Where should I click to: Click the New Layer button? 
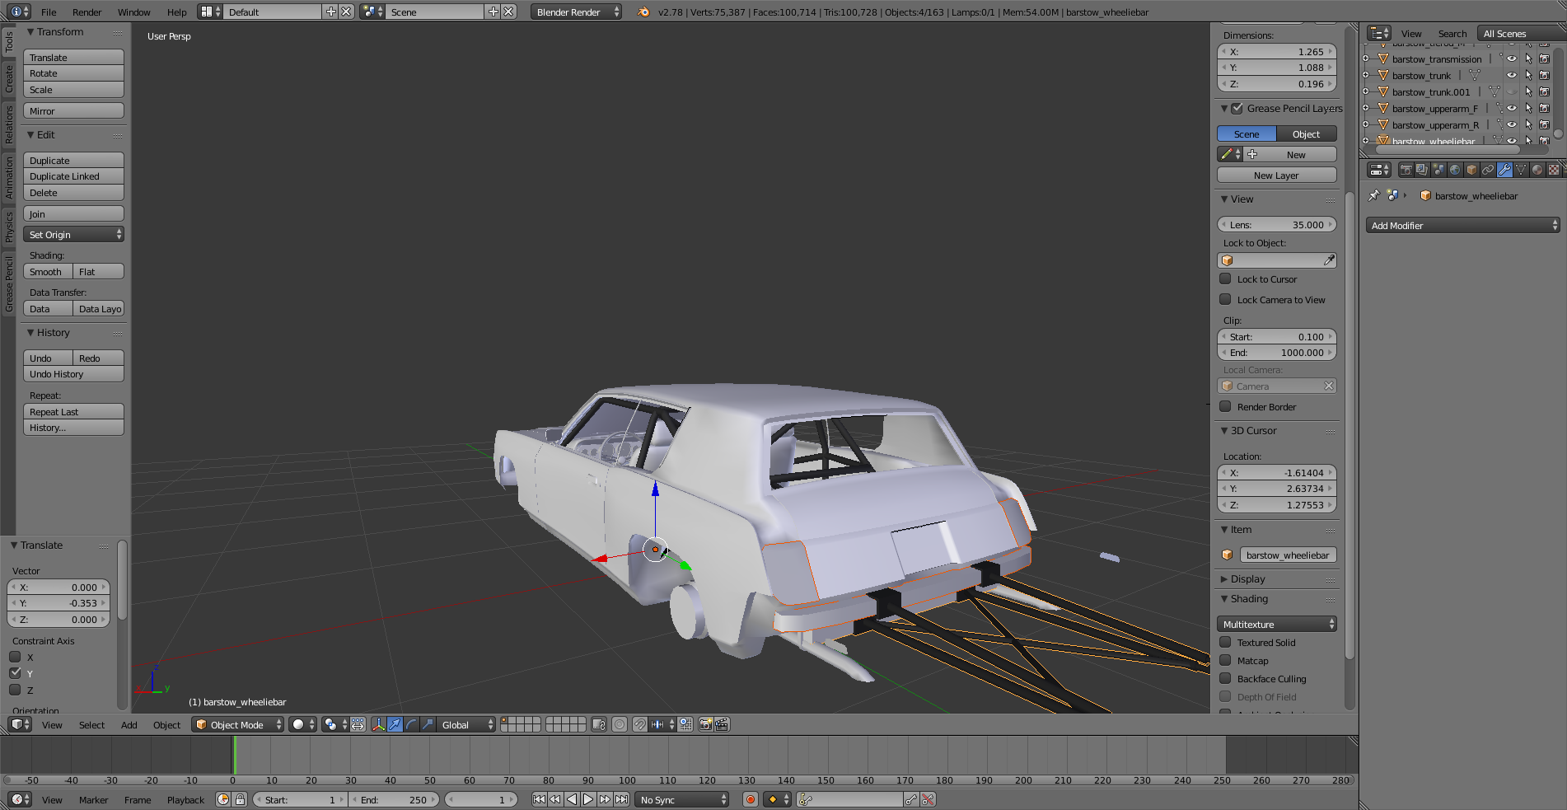click(x=1276, y=176)
